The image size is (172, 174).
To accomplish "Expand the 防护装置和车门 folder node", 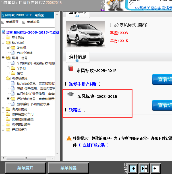I will click(3, 114).
